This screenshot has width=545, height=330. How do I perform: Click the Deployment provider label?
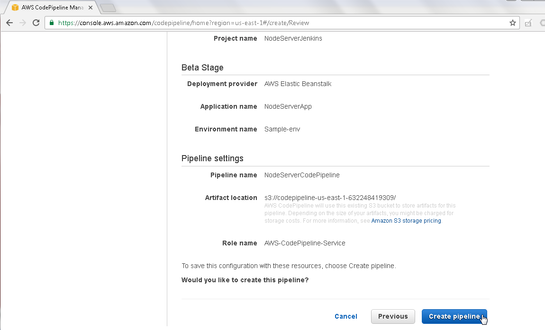(222, 84)
